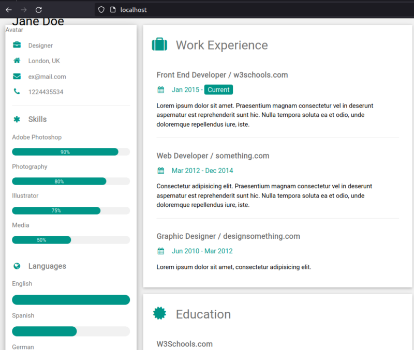This screenshot has height=350, width=414.
Task: Click the phone icon beside 1224435534
Action: [x=17, y=92]
